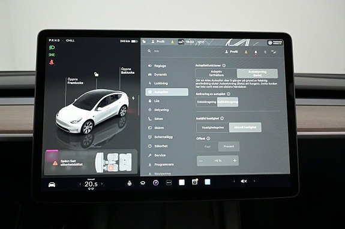This screenshot has width=345, height=229.
Task: Click the download icon in settings header
Action: pos(246,52)
